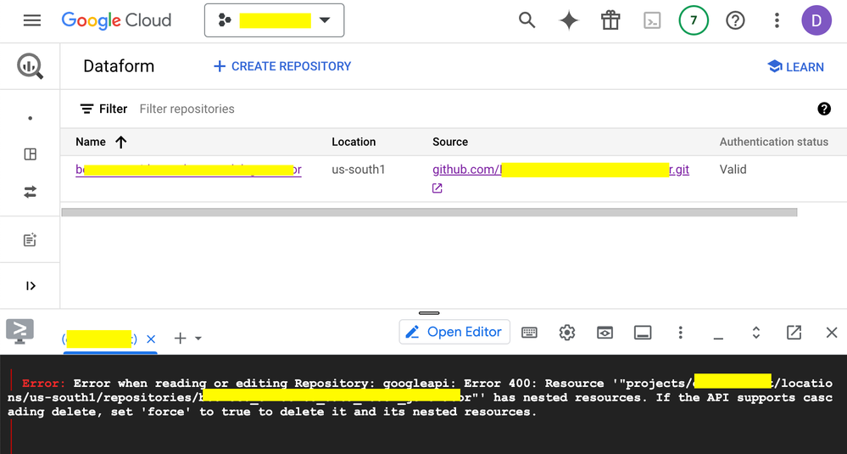Open the help question mark menu
This screenshot has width=847, height=454.
click(735, 20)
